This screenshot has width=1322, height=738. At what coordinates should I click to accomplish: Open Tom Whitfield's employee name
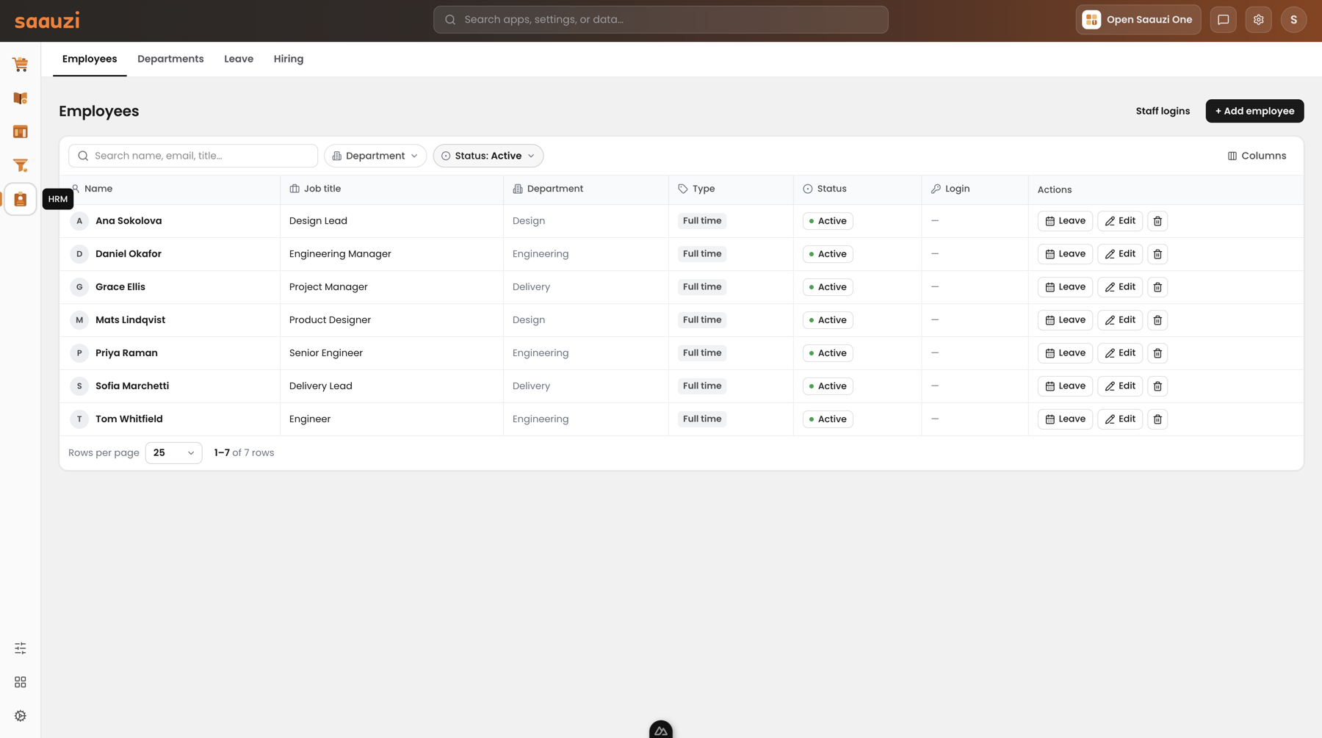129,419
